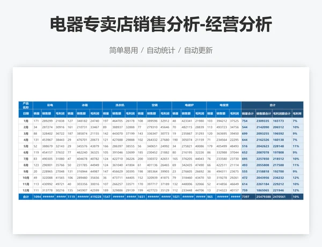Select the 1月 row label
Viewport: 322px width, 247px height.
coord(26,121)
